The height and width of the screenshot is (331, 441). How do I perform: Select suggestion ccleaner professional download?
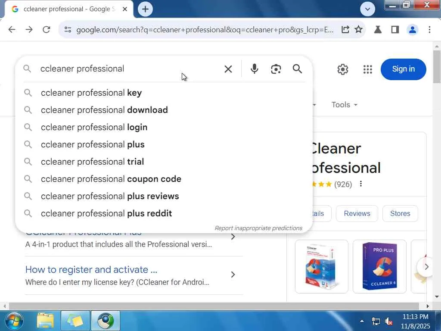pyautogui.click(x=164, y=110)
